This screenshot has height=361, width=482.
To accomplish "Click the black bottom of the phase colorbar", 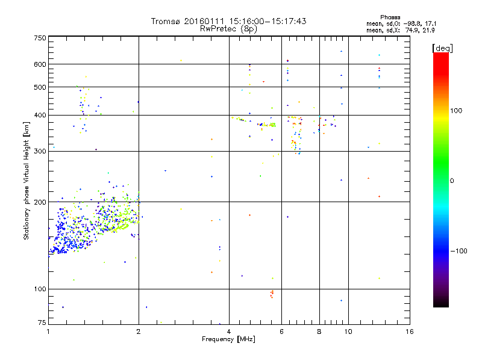I will [x=441, y=303].
